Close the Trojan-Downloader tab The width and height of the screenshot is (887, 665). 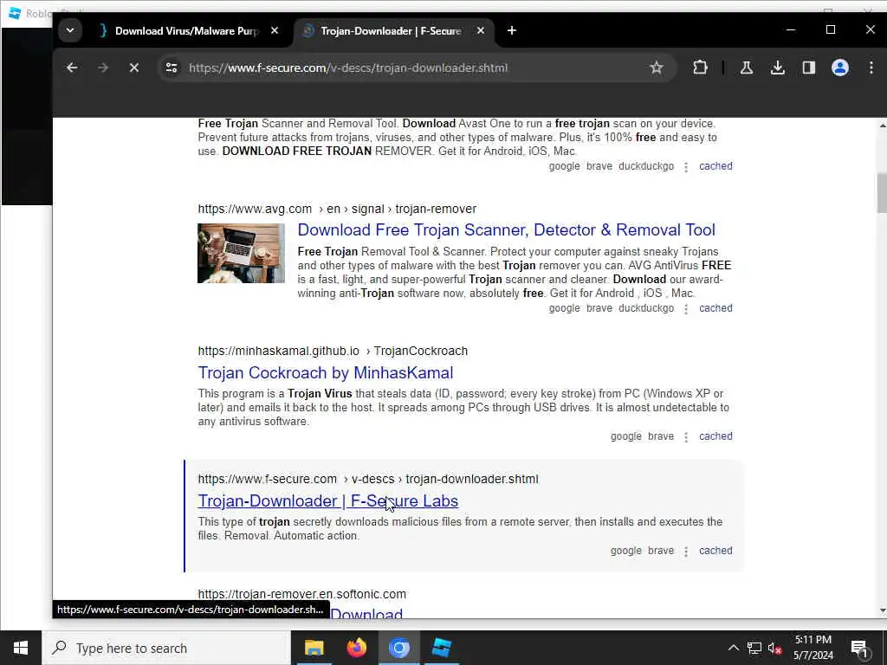(x=480, y=30)
